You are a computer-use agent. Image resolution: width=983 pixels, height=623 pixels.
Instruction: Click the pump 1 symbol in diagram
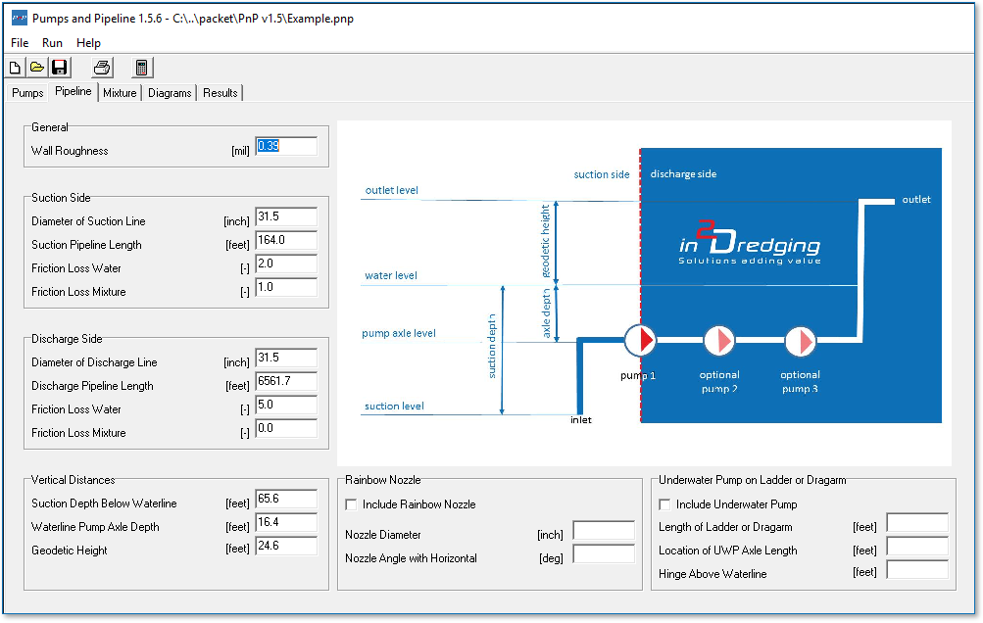click(640, 340)
